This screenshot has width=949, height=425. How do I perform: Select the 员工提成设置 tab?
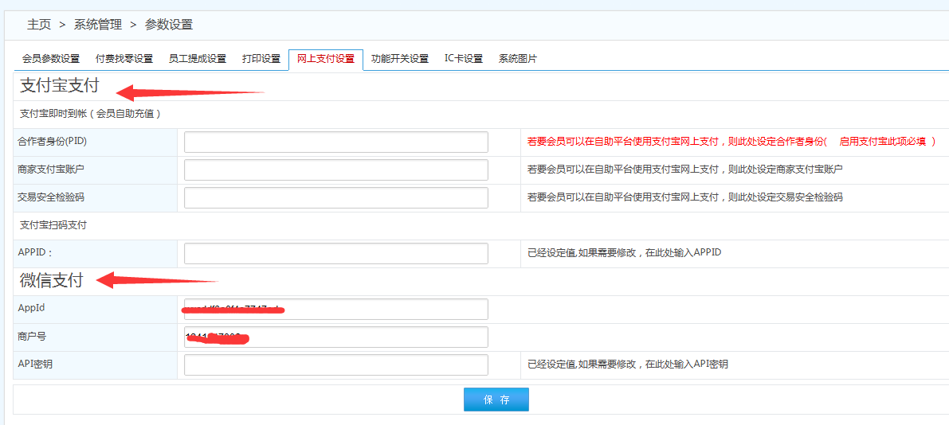(197, 59)
